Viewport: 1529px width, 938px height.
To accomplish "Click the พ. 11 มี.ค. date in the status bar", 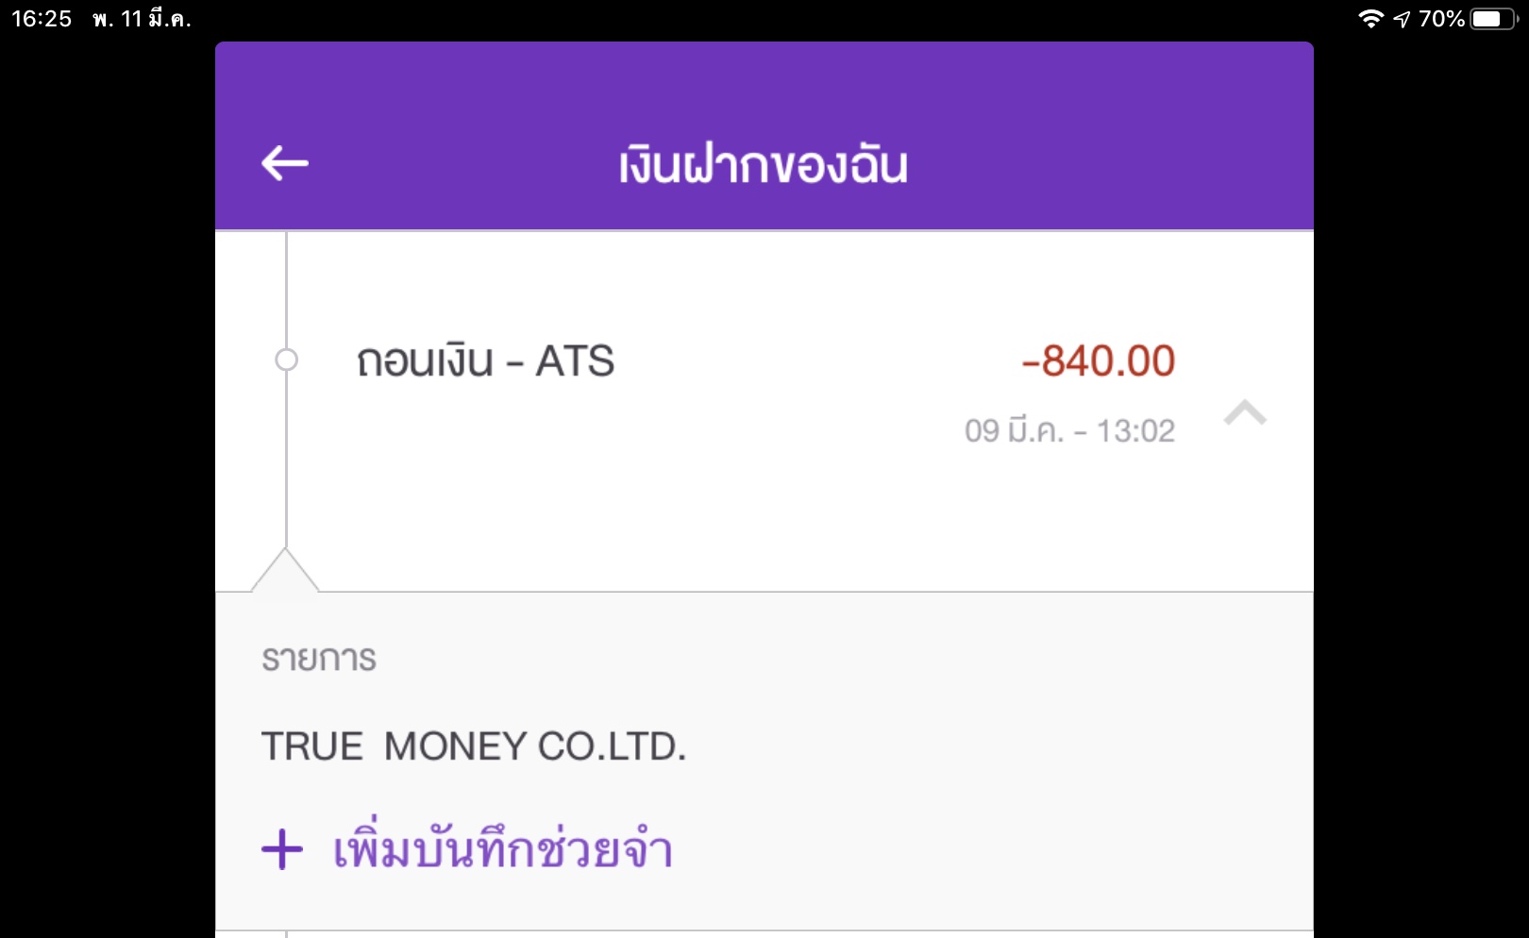I will pyautogui.click(x=142, y=19).
